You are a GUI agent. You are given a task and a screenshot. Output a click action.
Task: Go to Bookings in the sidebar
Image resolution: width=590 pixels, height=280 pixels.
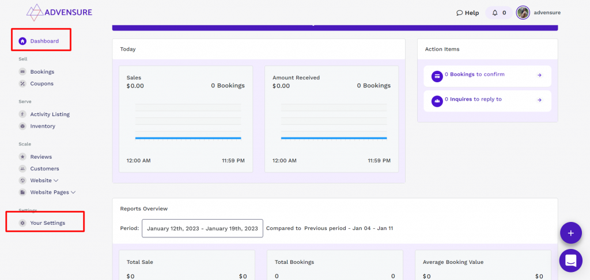[x=41, y=72]
